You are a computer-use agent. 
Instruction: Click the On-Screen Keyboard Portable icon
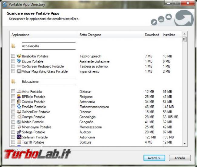[19, 66]
